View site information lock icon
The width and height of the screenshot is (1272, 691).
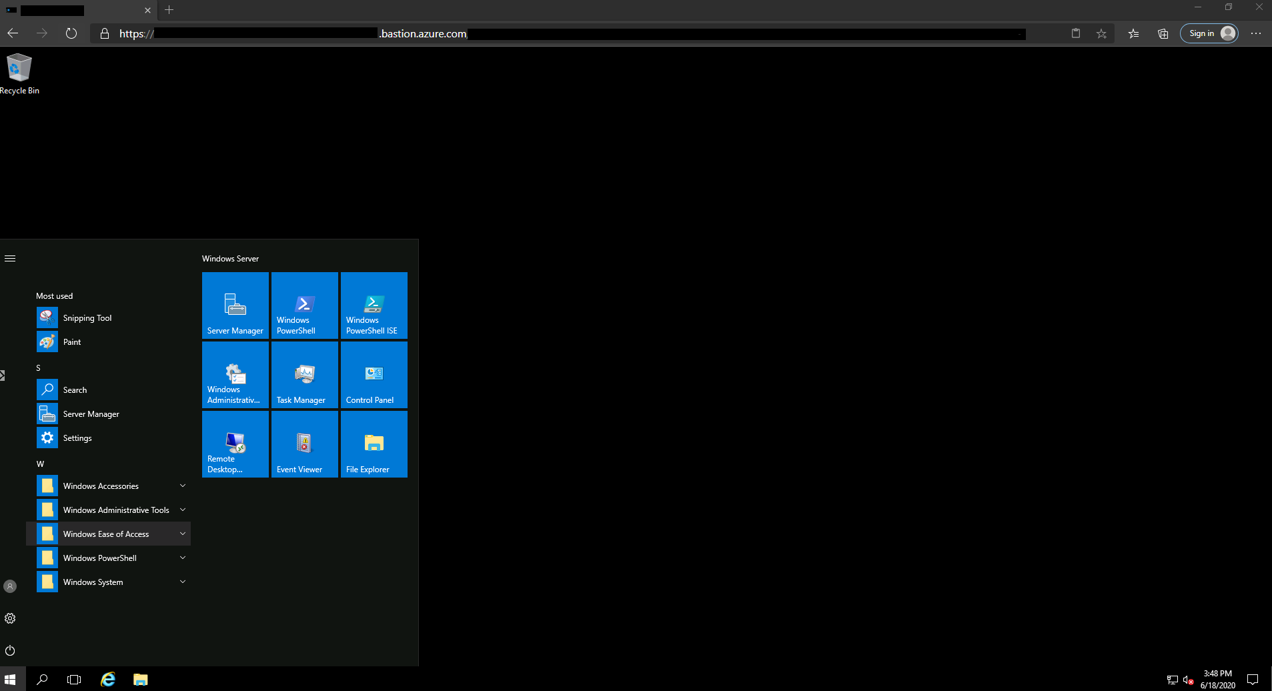(x=105, y=33)
